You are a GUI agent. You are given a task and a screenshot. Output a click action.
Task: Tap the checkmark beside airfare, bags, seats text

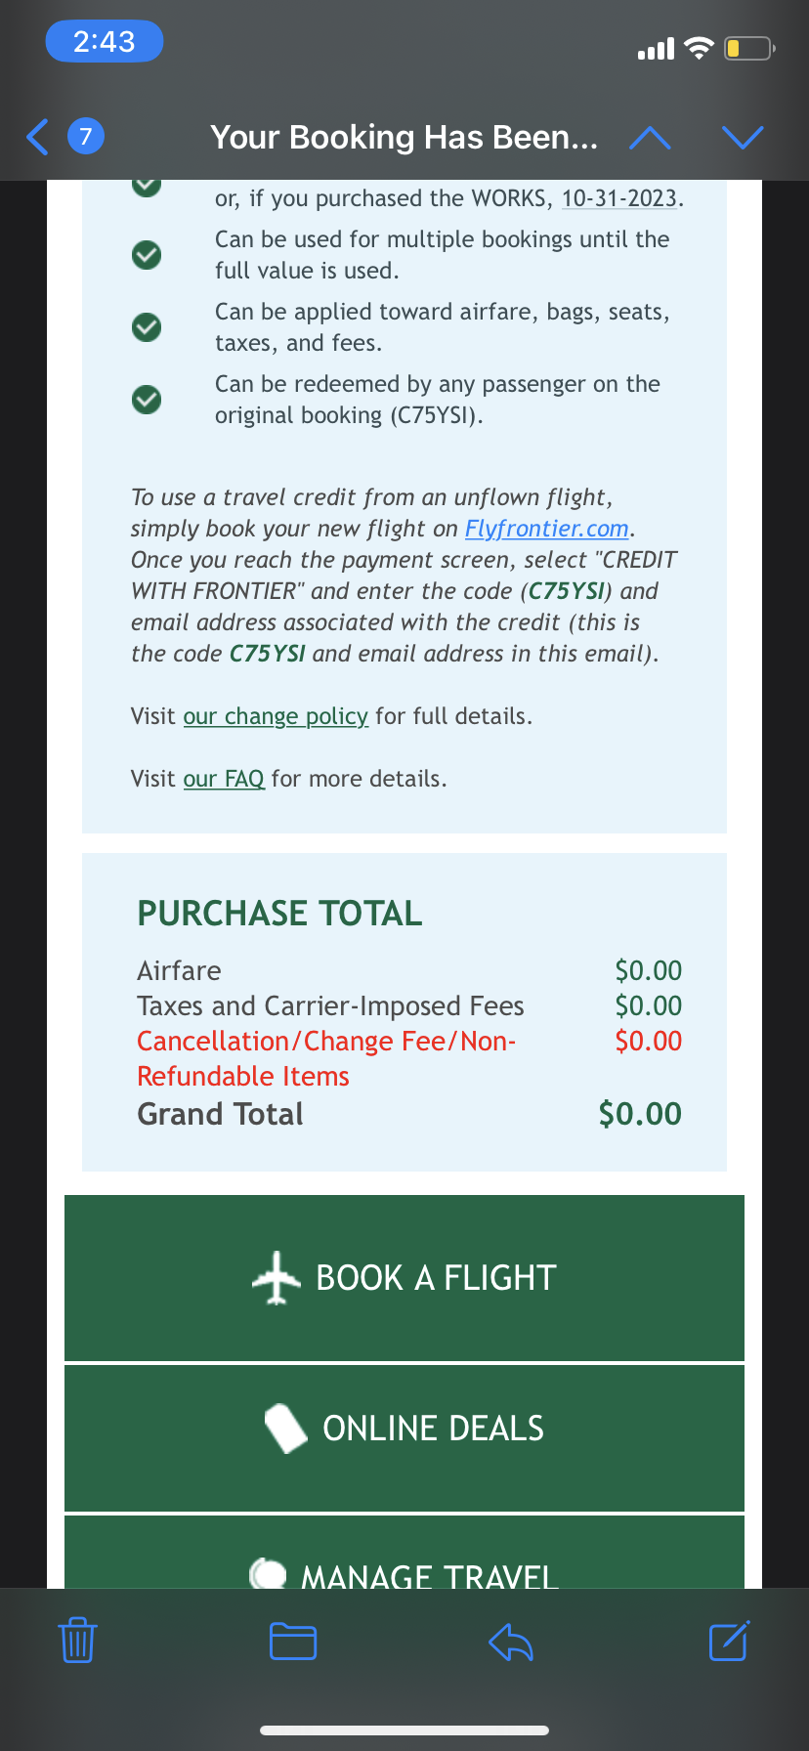coord(147,327)
